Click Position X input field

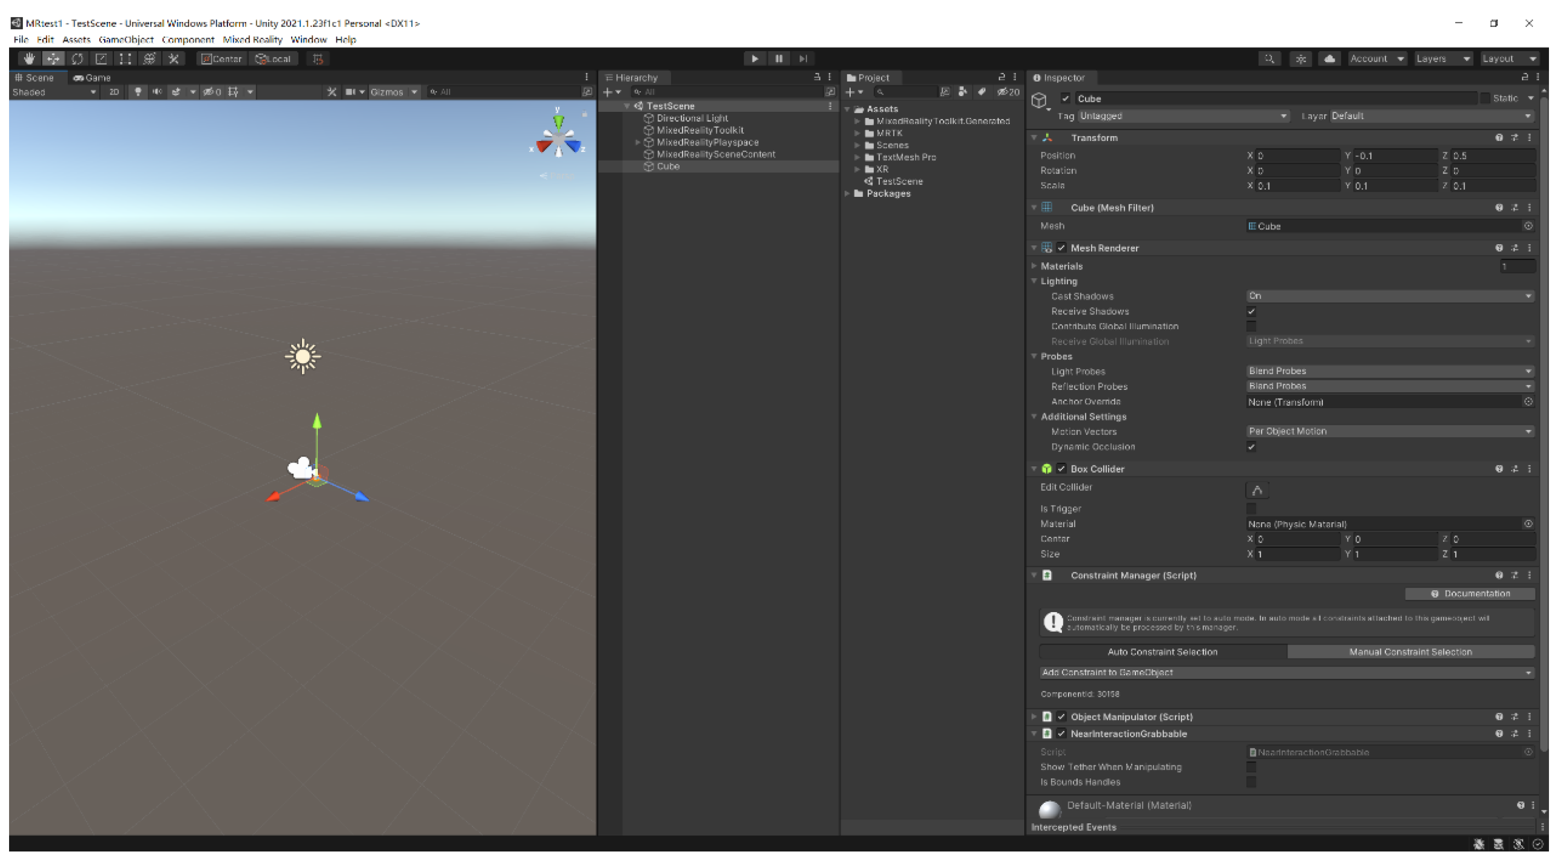[x=1297, y=155]
